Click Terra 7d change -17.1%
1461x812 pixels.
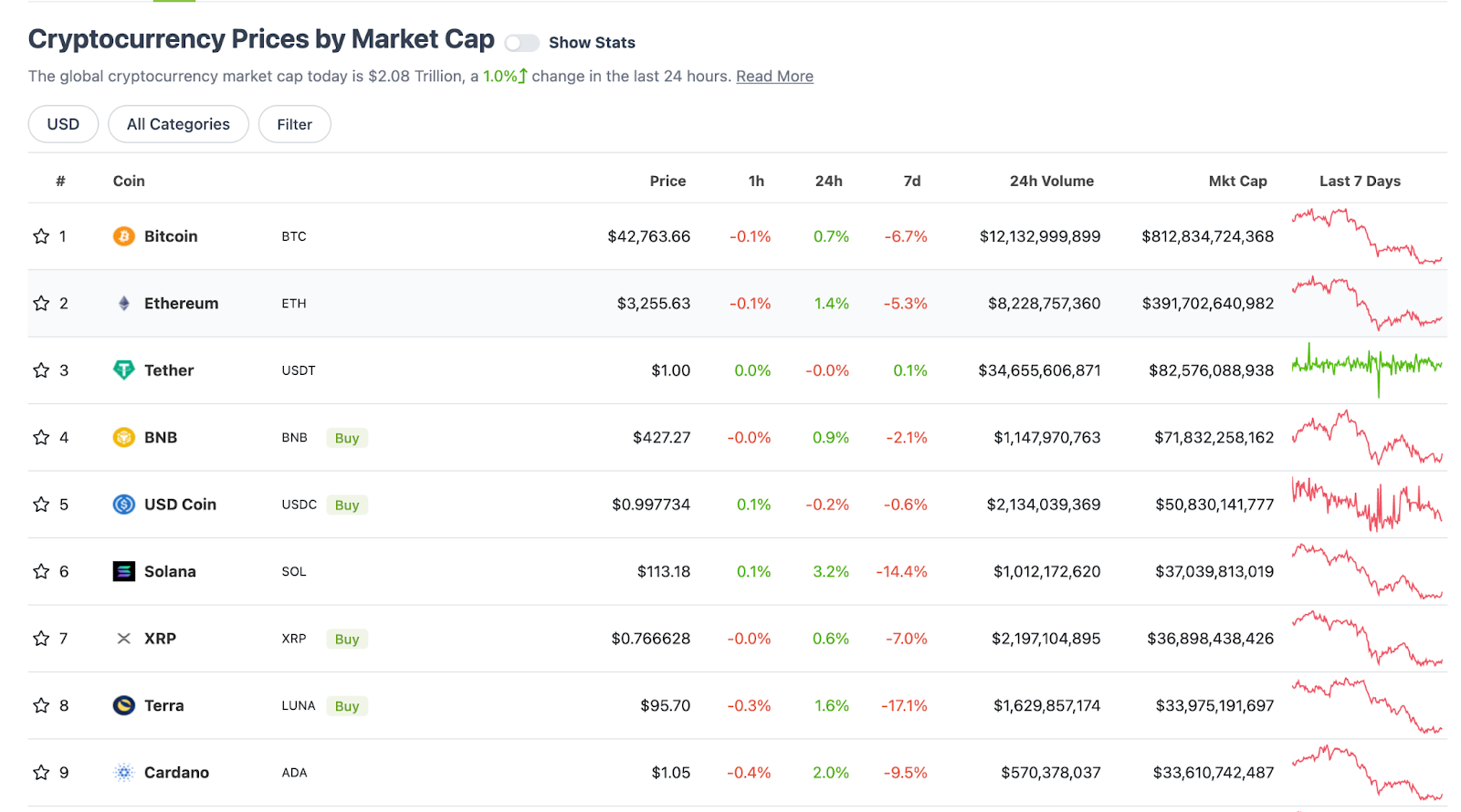904,705
